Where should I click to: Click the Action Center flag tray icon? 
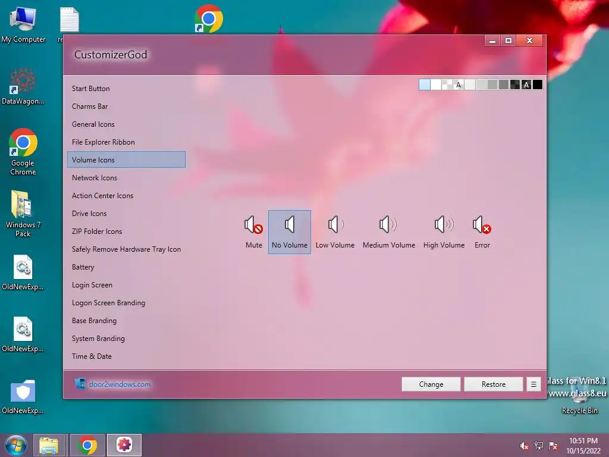pyautogui.click(x=553, y=446)
